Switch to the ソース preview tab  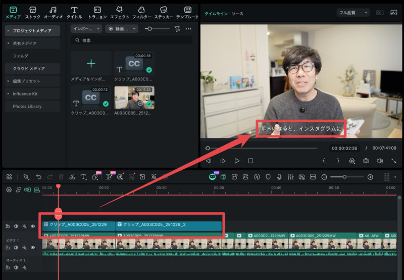(x=237, y=14)
